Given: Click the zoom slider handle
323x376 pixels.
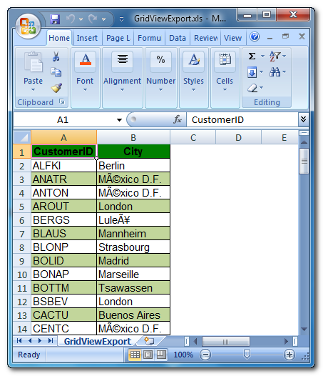Looking at the screenshot, I should pyautogui.click(x=247, y=354).
